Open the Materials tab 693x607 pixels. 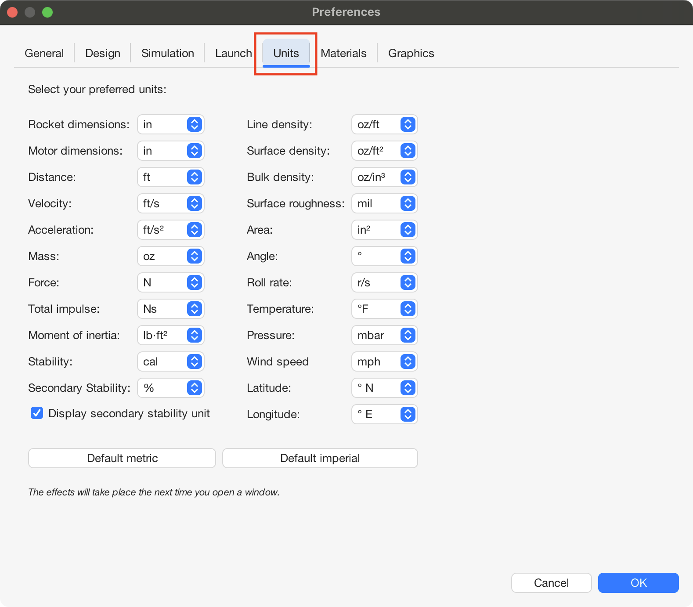[x=343, y=53]
